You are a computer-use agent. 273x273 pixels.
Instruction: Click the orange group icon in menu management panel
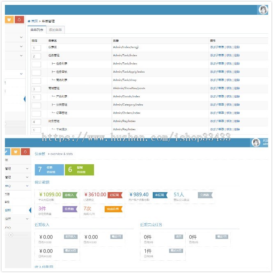(9, 20)
